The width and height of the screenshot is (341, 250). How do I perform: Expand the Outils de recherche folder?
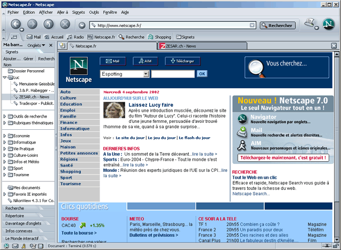point(5,116)
